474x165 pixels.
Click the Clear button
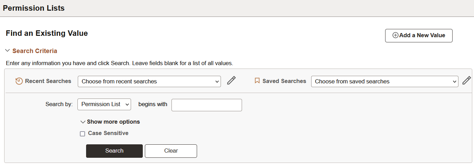(x=171, y=151)
